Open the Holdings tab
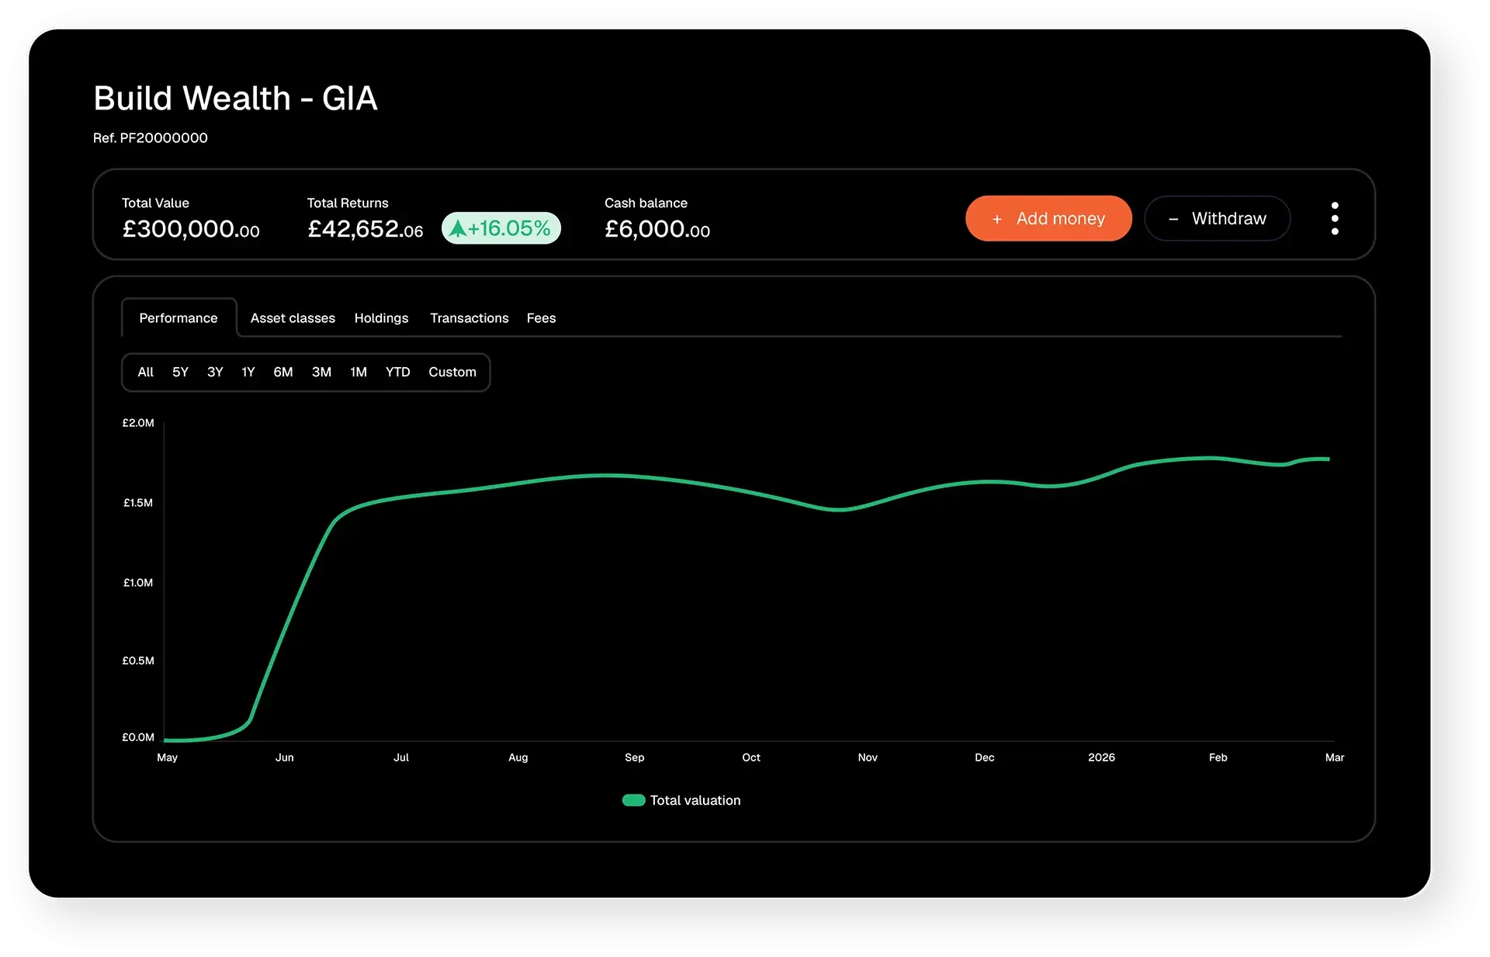This screenshot has width=1490, height=957. [381, 317]
